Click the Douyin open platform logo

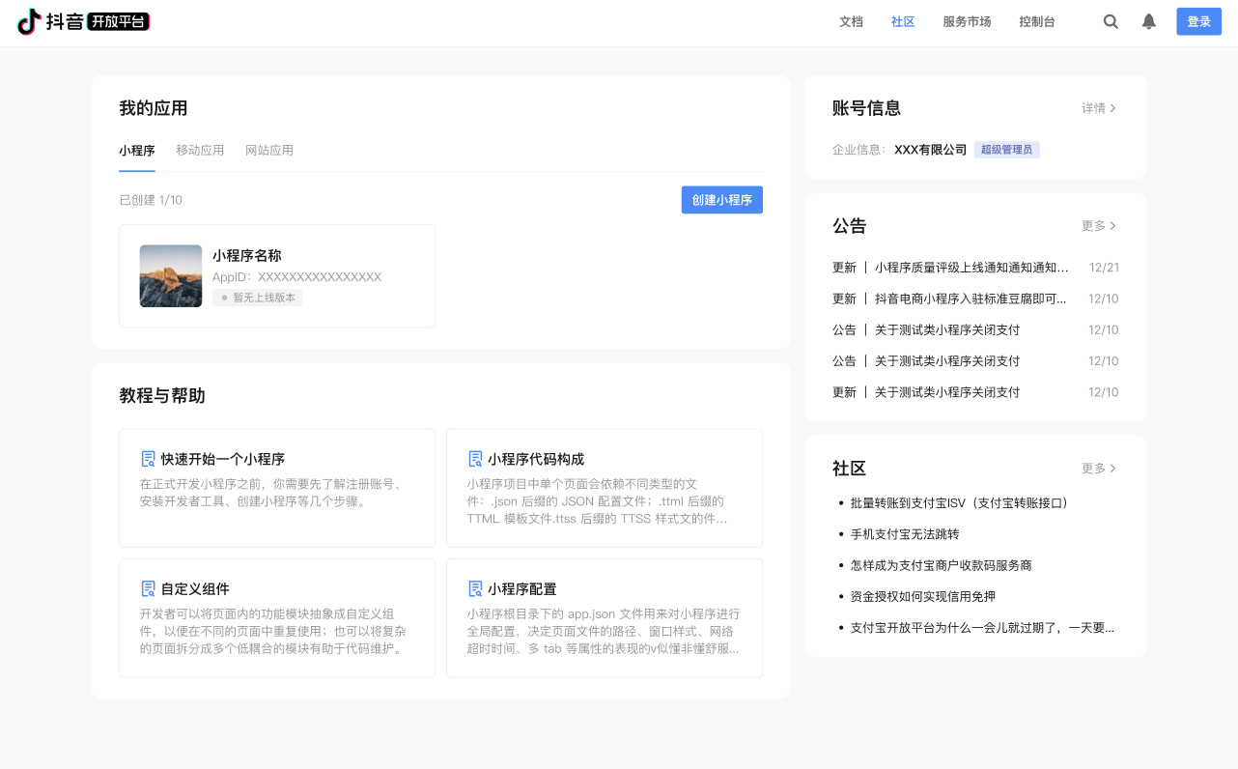pos(84,21)
